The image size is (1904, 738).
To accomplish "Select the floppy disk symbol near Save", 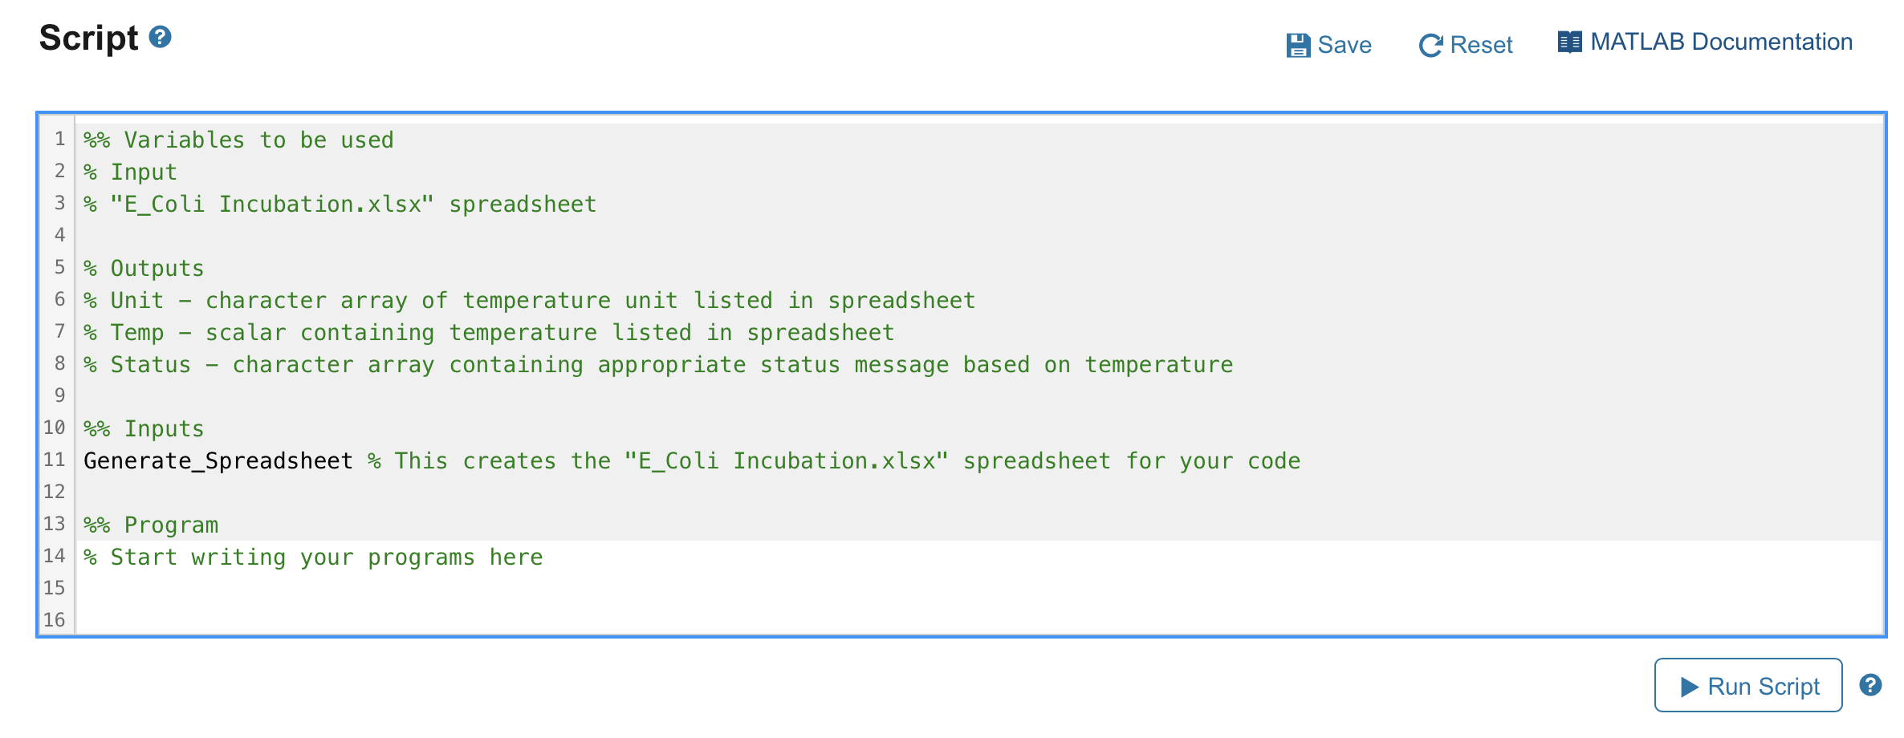I will pyautogui.click(x=1300, y=44).
